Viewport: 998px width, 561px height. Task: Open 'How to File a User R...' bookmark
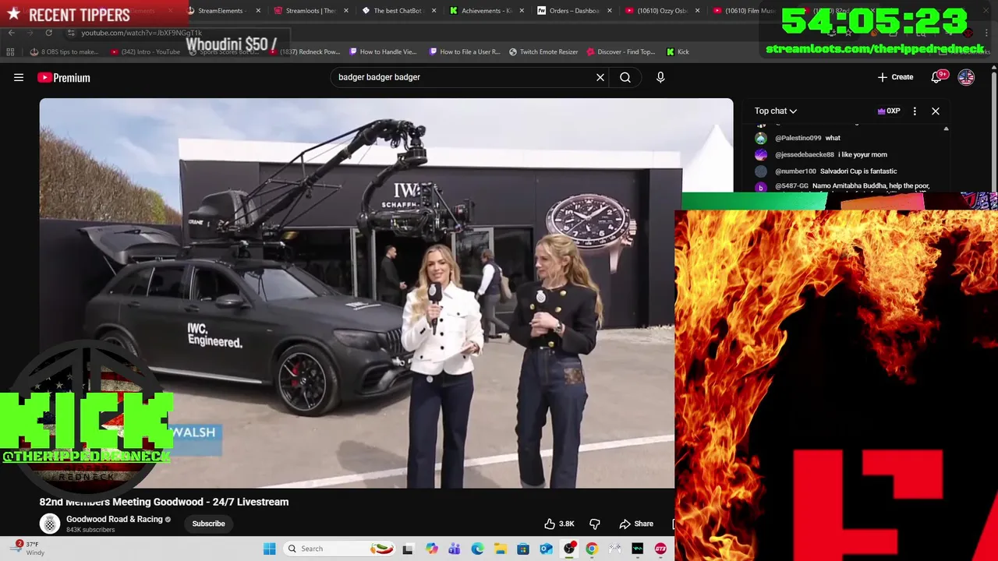[463, 51]
